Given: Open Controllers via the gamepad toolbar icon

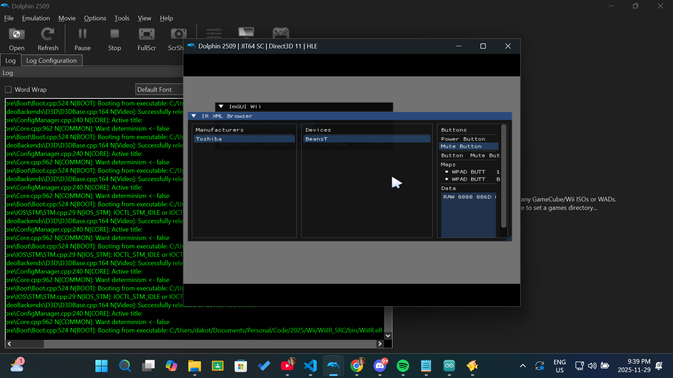Looking at the screenshot, I should click(x=281, y=33).
